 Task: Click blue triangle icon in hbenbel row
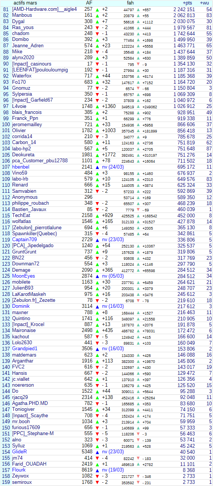[97, 167]
